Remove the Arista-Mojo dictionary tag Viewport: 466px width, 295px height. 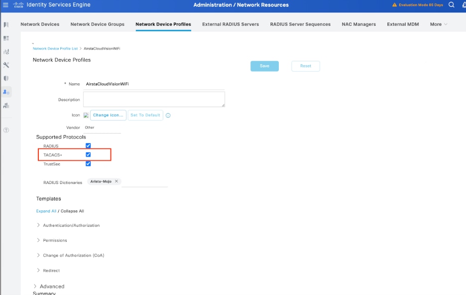[x=116, y=181]
